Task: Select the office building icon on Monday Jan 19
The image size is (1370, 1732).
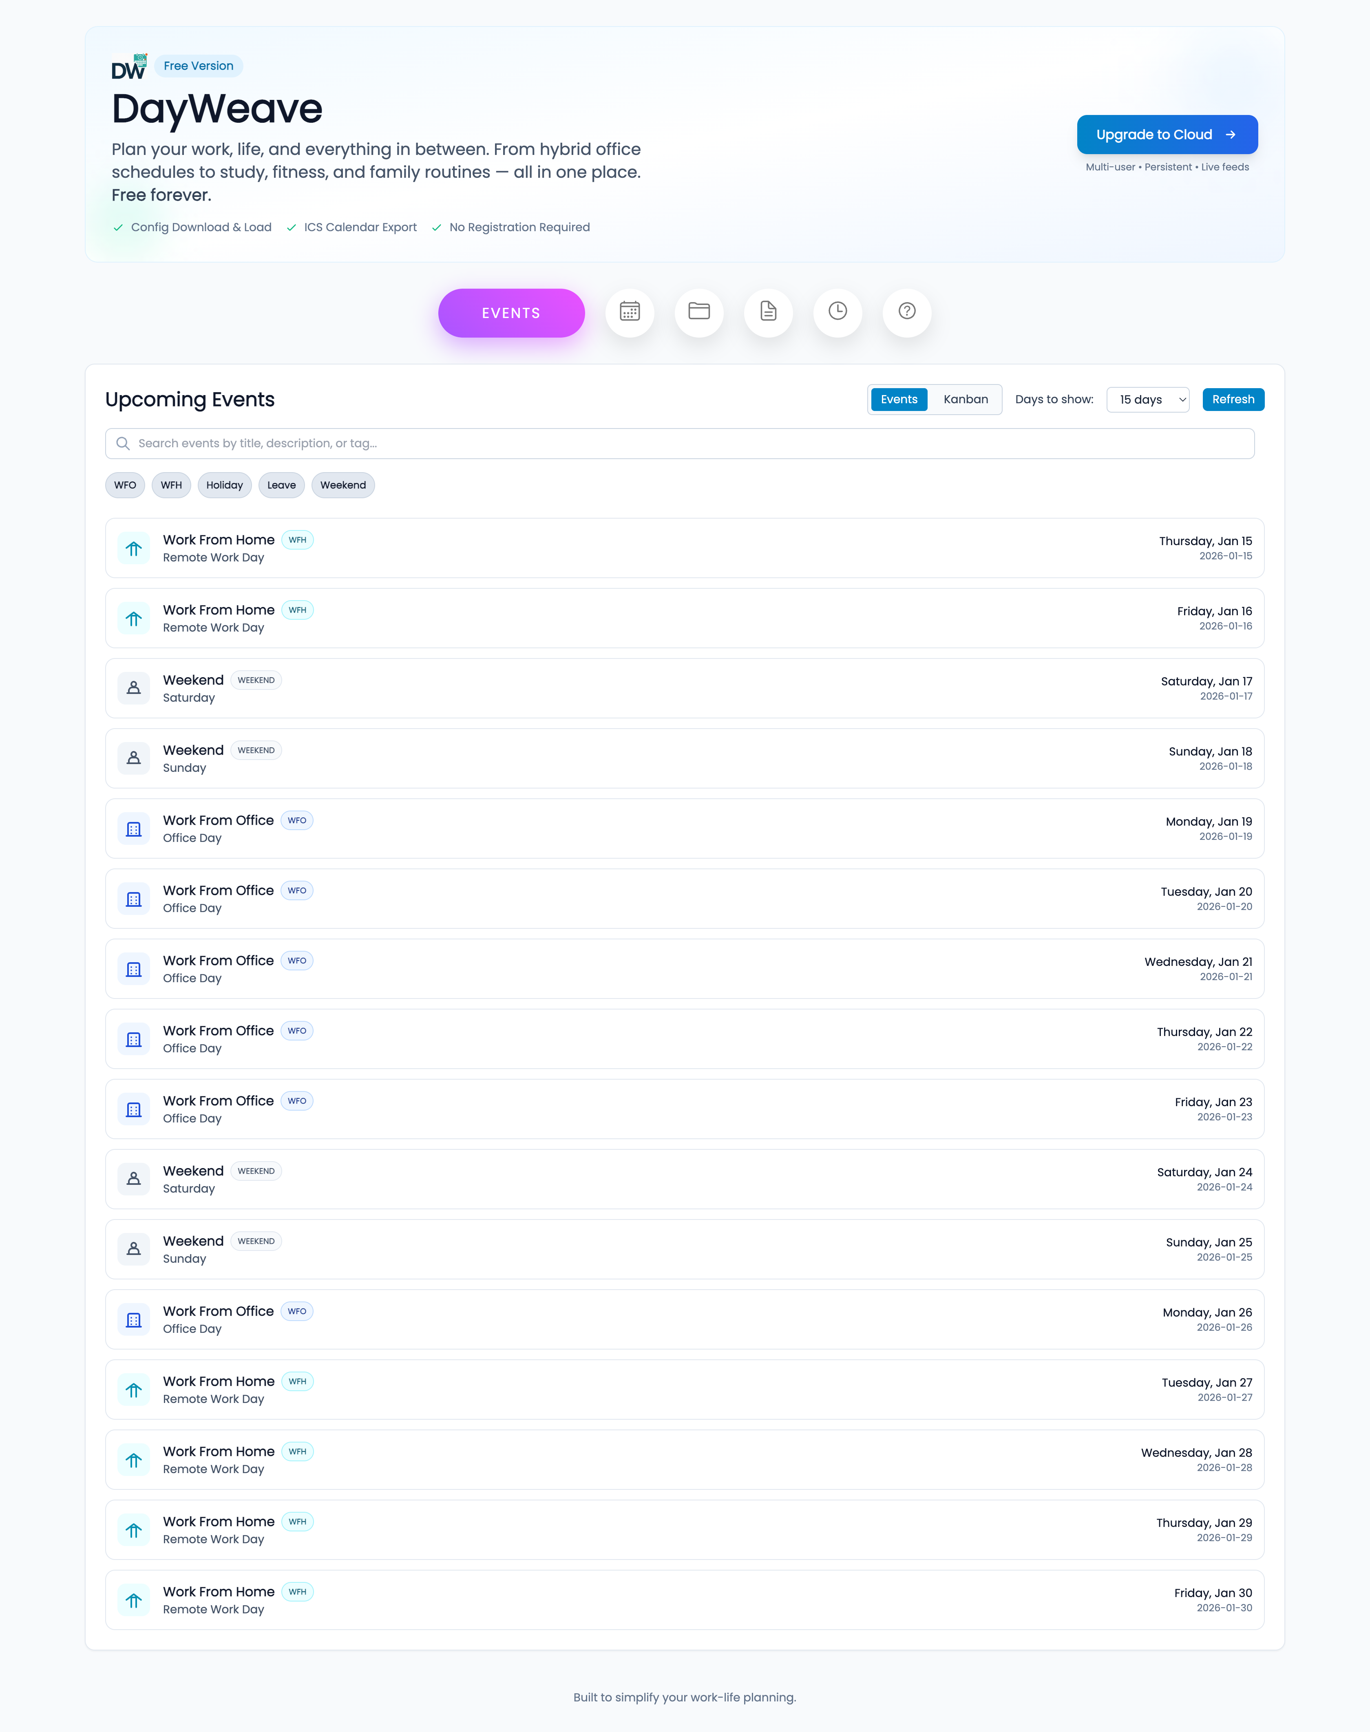Action: pos(134,828)
